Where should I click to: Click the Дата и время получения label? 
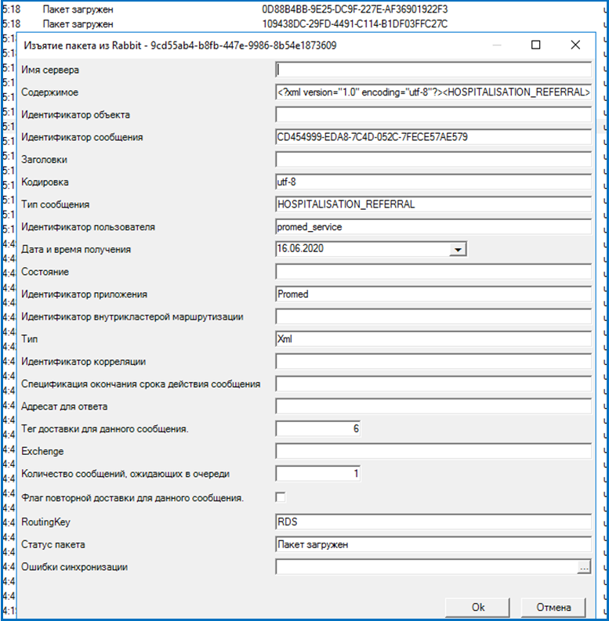pos(76,250)
